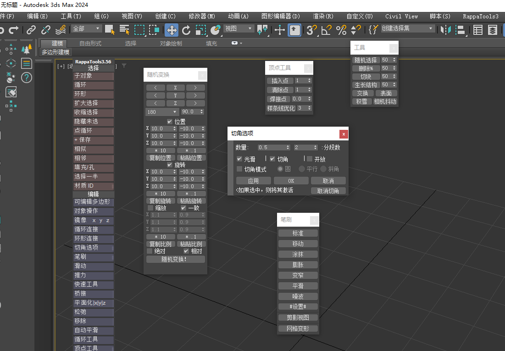Open the 编辑(E) menu
This screenshot has width=505, height=351.
coord(37,16)
